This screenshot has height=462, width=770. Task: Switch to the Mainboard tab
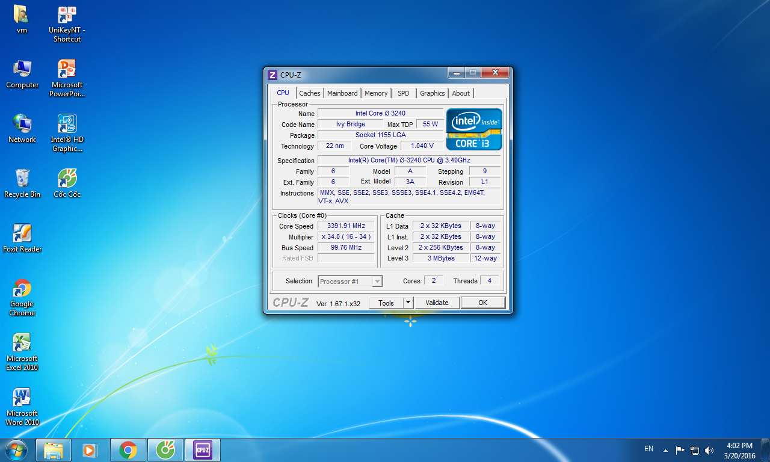pos(342,93)
